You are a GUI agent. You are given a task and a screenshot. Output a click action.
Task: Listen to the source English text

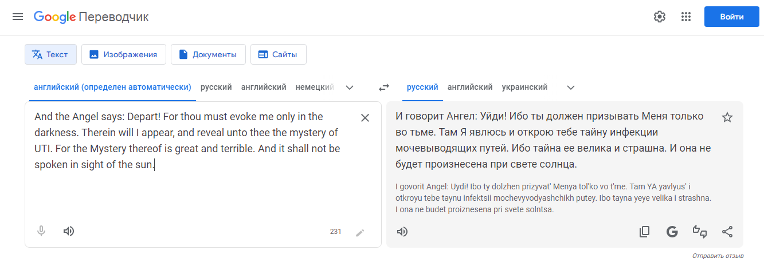pyautogui.click(x=69, y=231)
